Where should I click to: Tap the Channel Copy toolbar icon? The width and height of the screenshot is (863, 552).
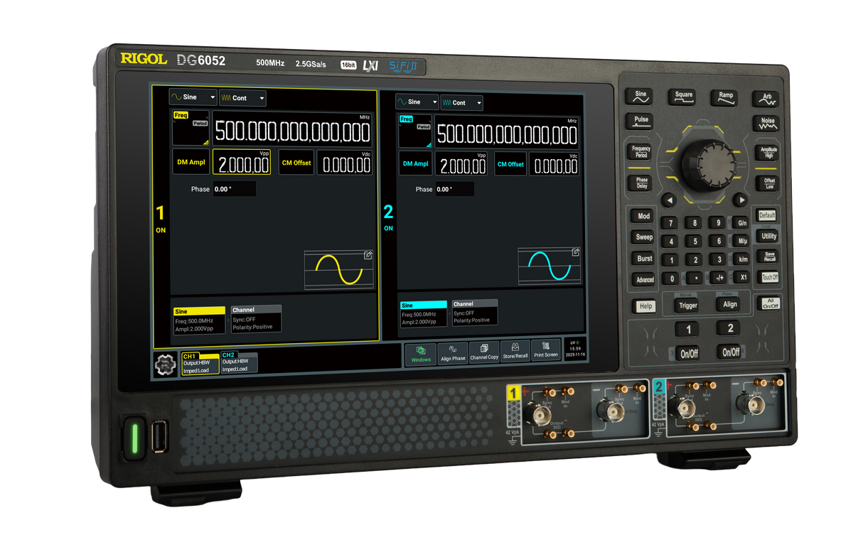pyautogui.click(x=484, y=352)
